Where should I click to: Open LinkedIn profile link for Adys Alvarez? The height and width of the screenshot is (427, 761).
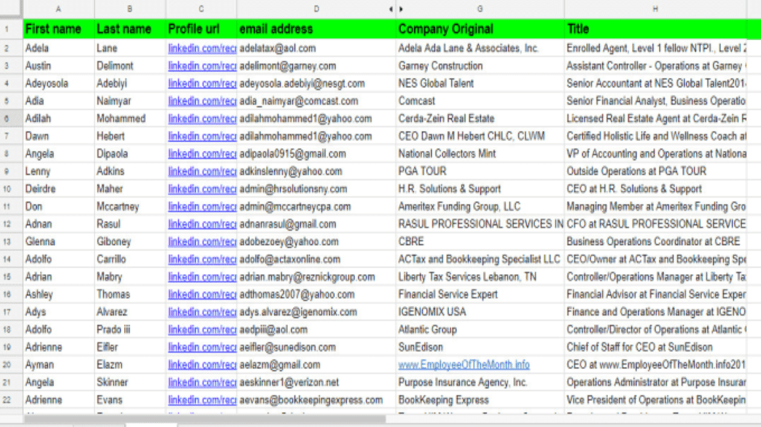click(x=202, y=312)
